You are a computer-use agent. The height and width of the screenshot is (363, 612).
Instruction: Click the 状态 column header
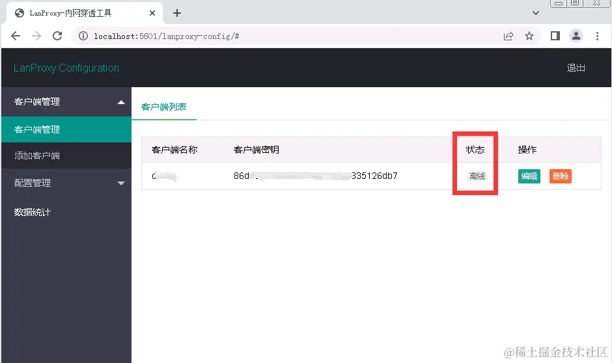tap(475, 150)
